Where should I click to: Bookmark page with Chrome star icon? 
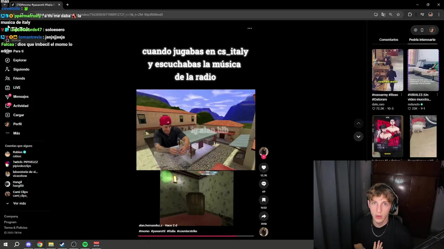[x=398, y=15]
